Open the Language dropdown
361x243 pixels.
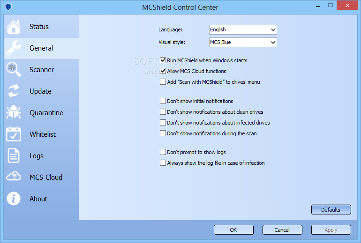tap(243, 29)
